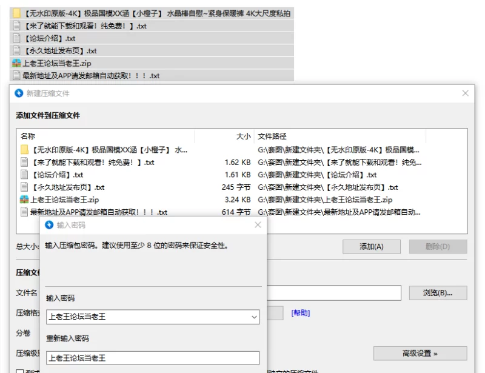This screenshot has width=485, height=373.
Task: Click the path cell ending 最新地址及APP请发邮箱自动...
Action: (x=339, y=212)
